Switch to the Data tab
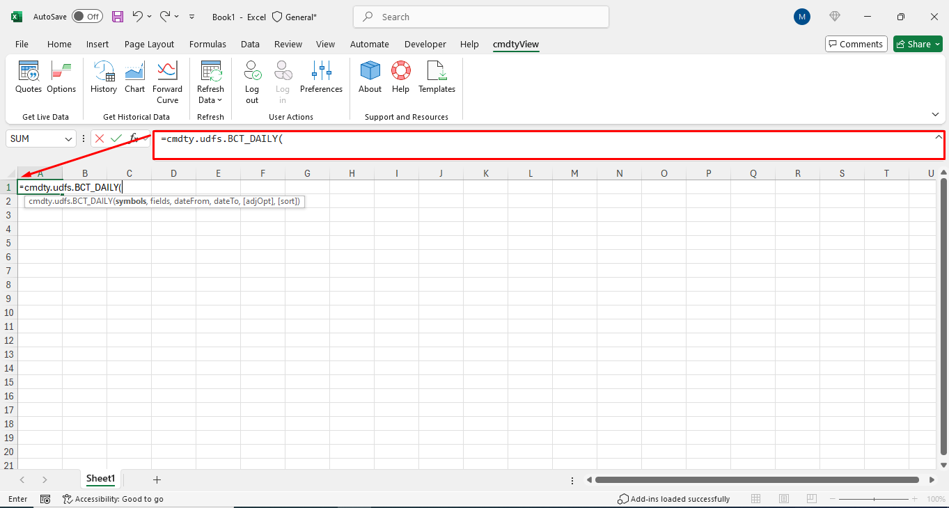This screenshot has height=508, width=949. [250, 44]
